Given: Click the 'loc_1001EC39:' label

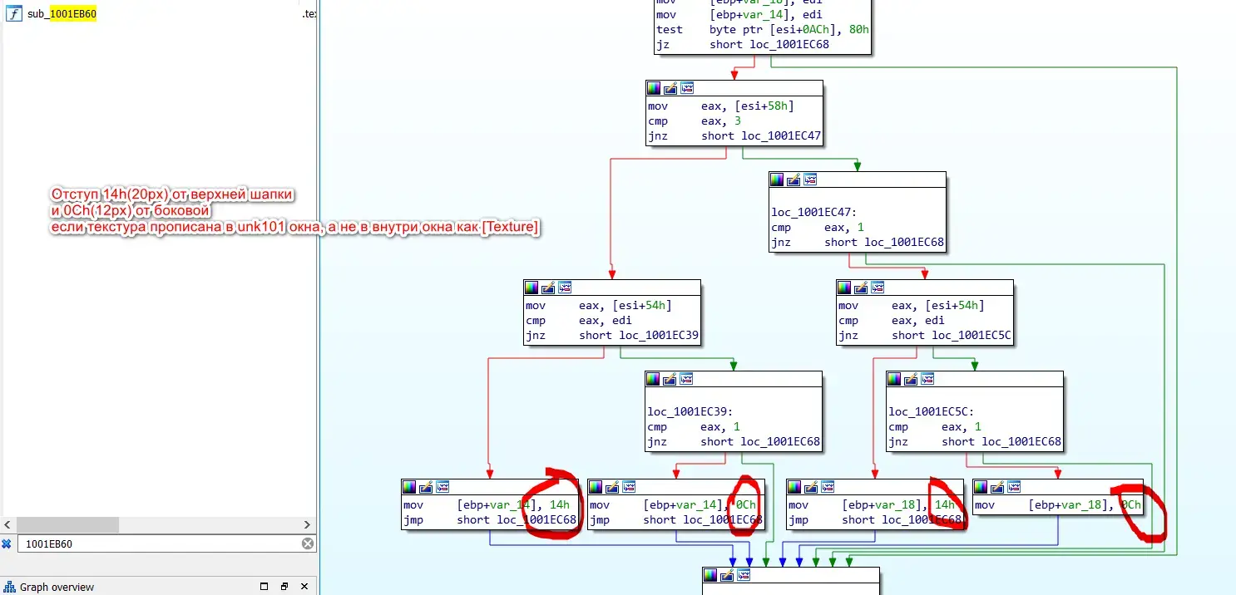Looking at the screenshot, I should coord(689,412).
